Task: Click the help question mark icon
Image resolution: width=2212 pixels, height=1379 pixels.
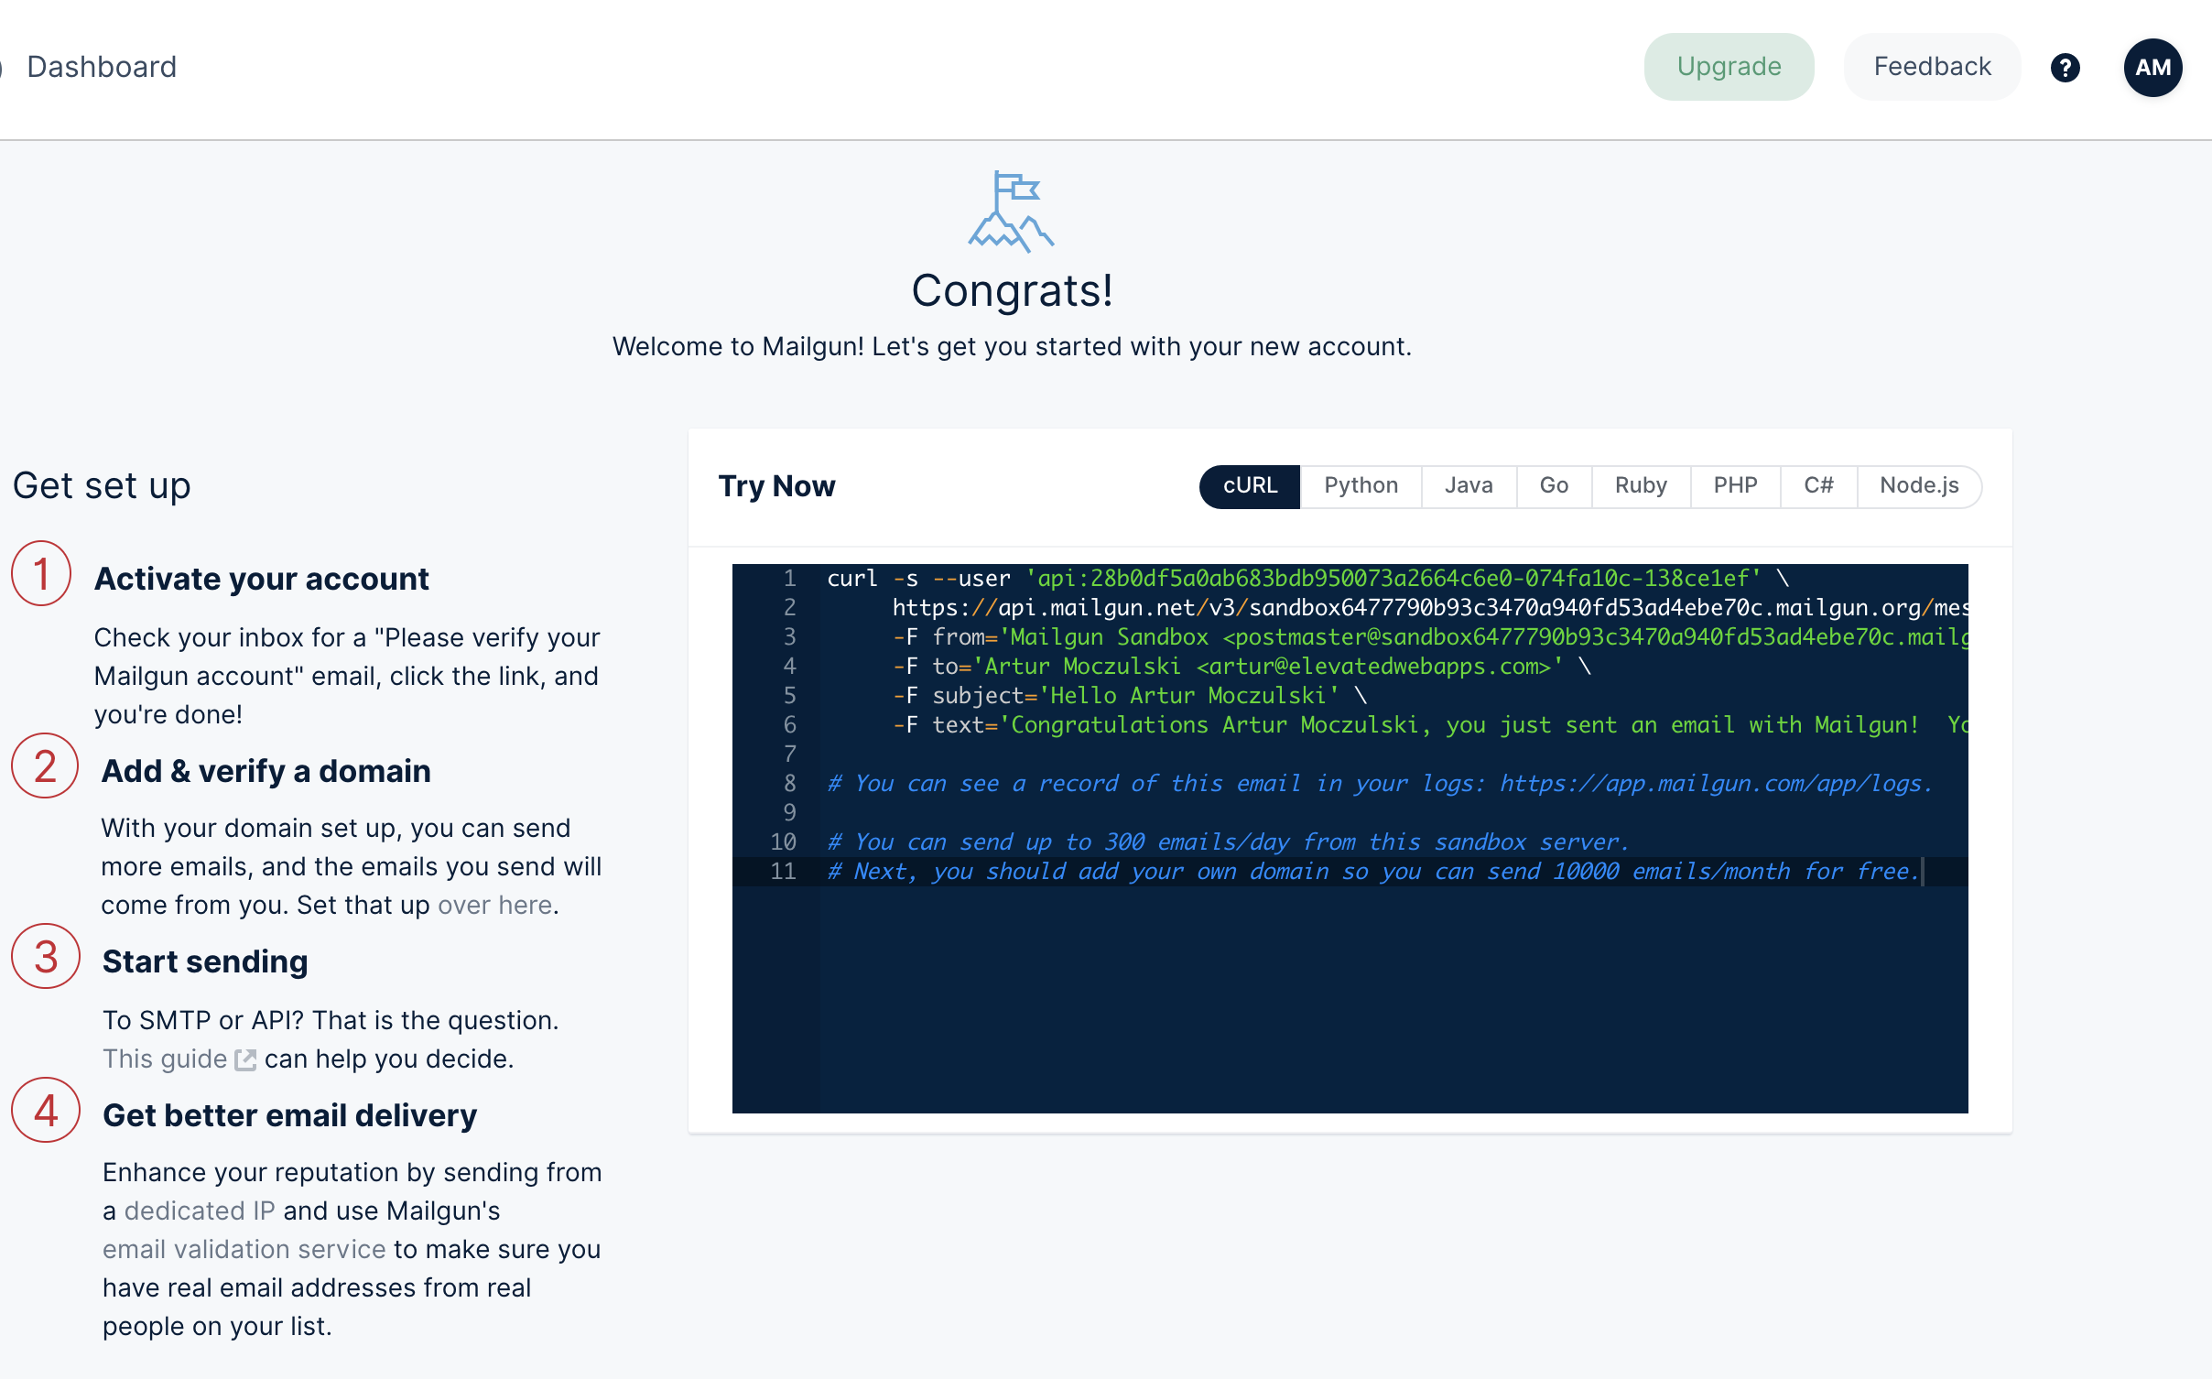Action: click(x=2065, y=68)
